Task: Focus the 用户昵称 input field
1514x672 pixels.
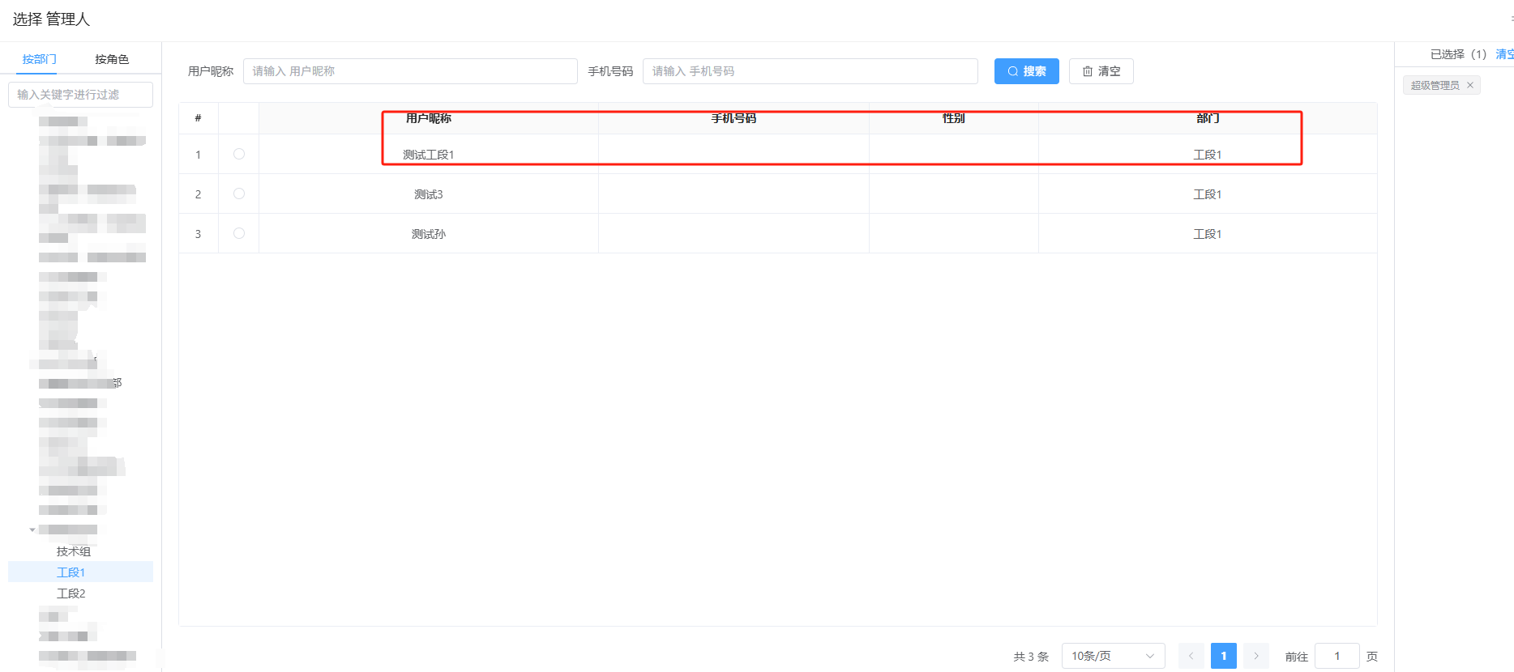Action: click(410, 71)
